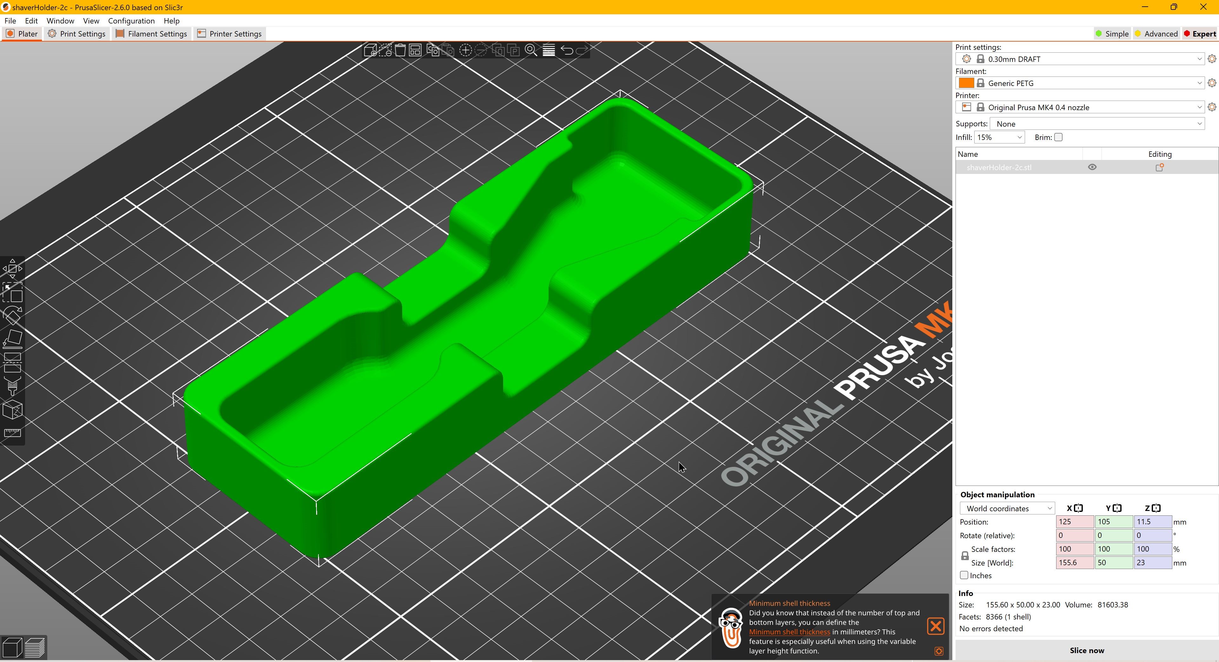
Task: Open Variable layer height tool
Action: [549, 50]
